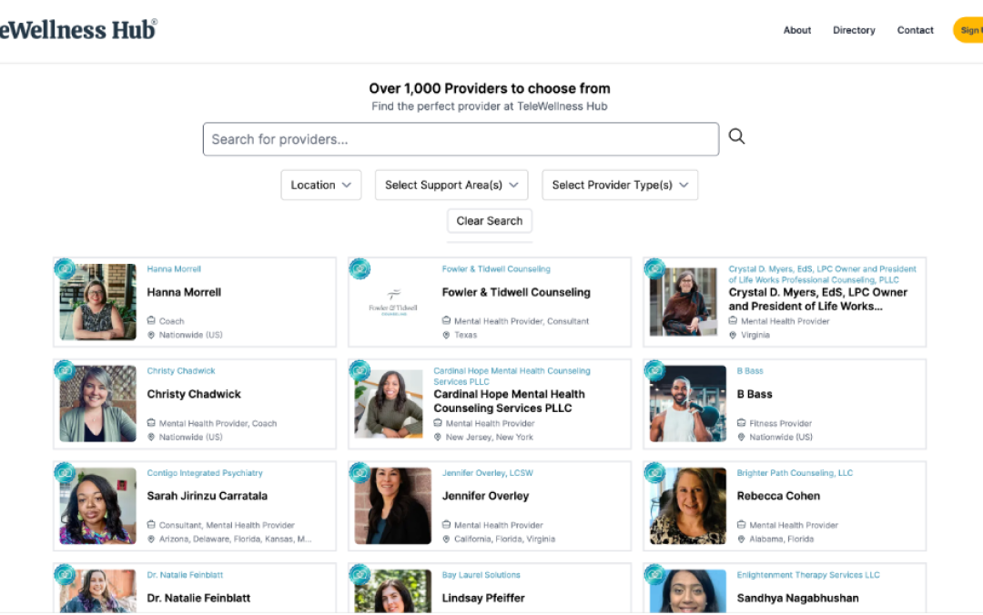This screenshot has width=983, height=615.
Task: Click the Clear Search button
Action: point(490,221)
